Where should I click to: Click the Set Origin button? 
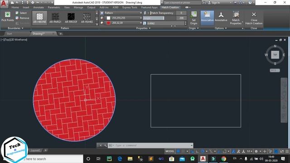193,18
